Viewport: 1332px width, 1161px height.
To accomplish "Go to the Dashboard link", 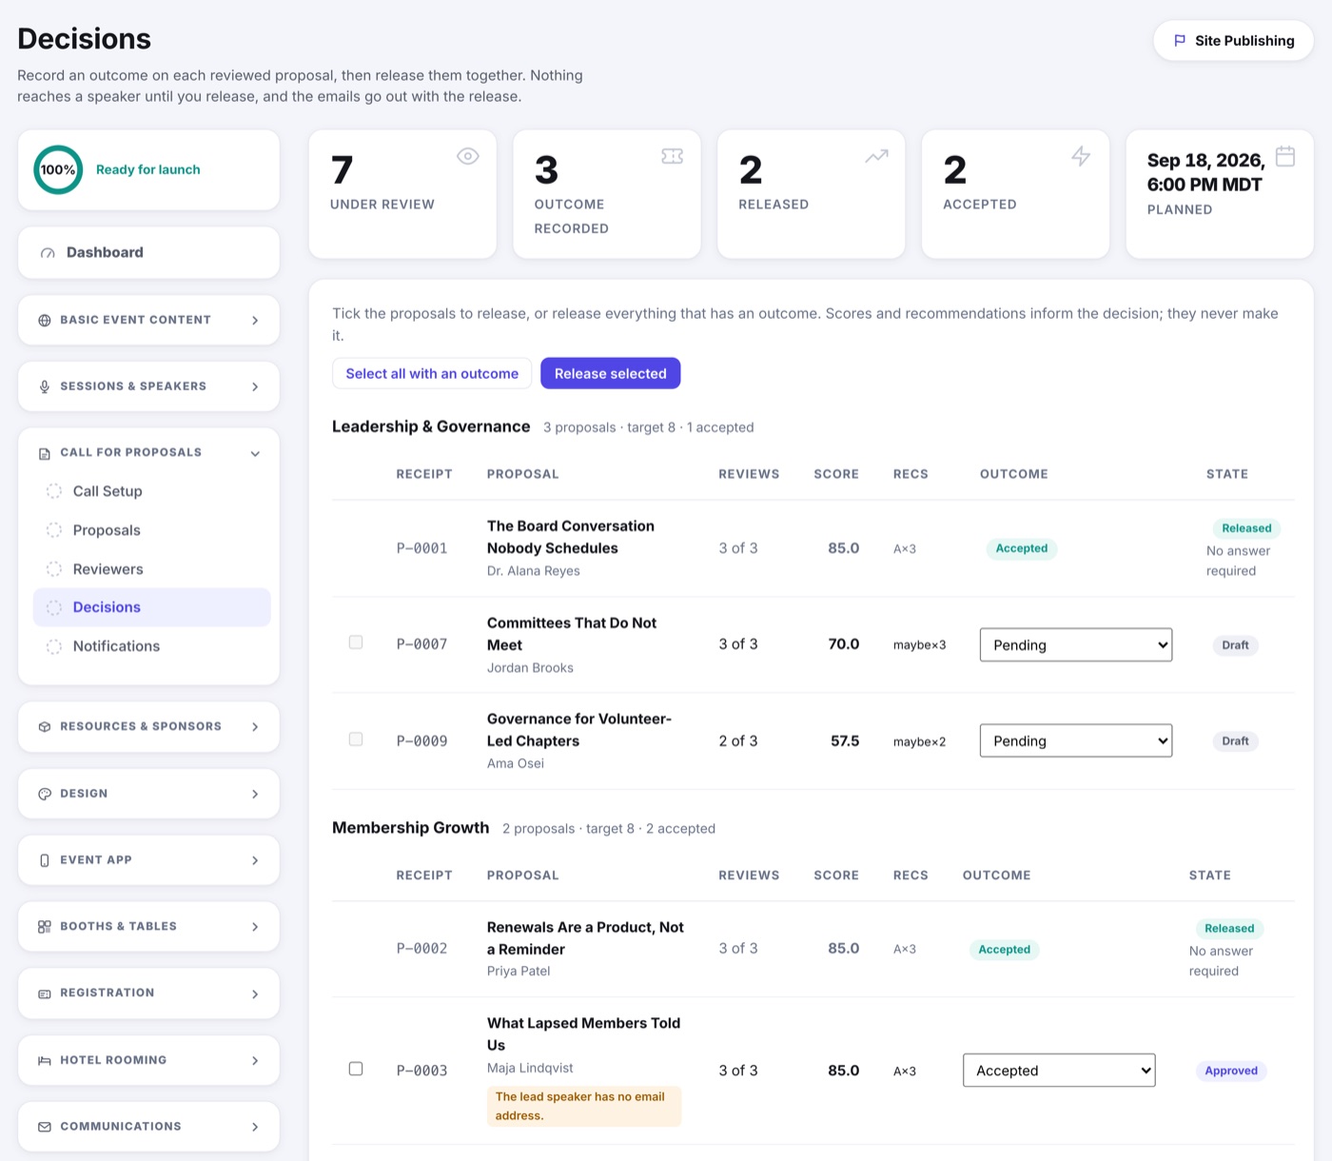I will pyautogui.click(x=148, y=252).
